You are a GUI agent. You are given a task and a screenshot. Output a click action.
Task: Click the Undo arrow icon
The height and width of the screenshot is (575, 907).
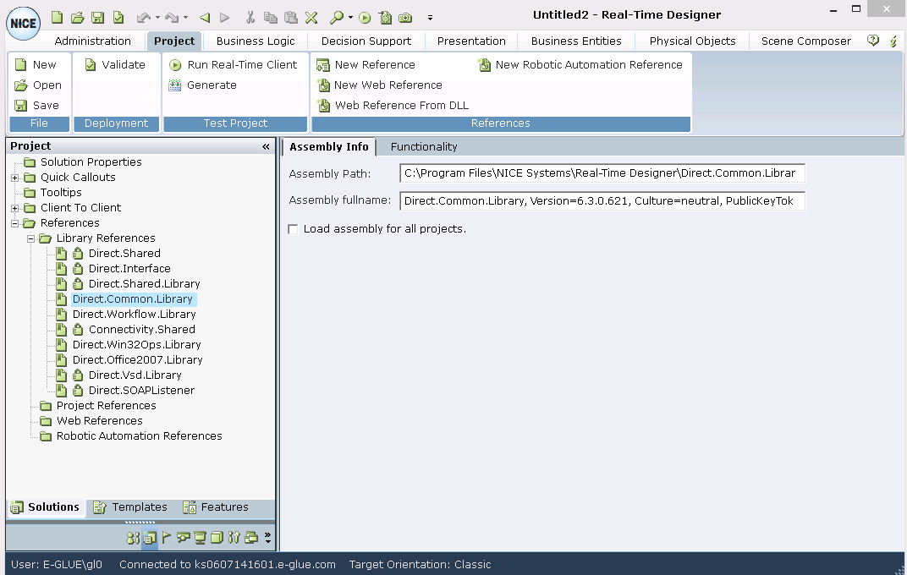(144, 18)
